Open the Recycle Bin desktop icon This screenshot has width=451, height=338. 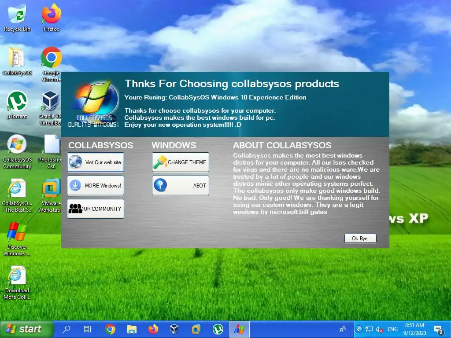click(x=17, y=18)
